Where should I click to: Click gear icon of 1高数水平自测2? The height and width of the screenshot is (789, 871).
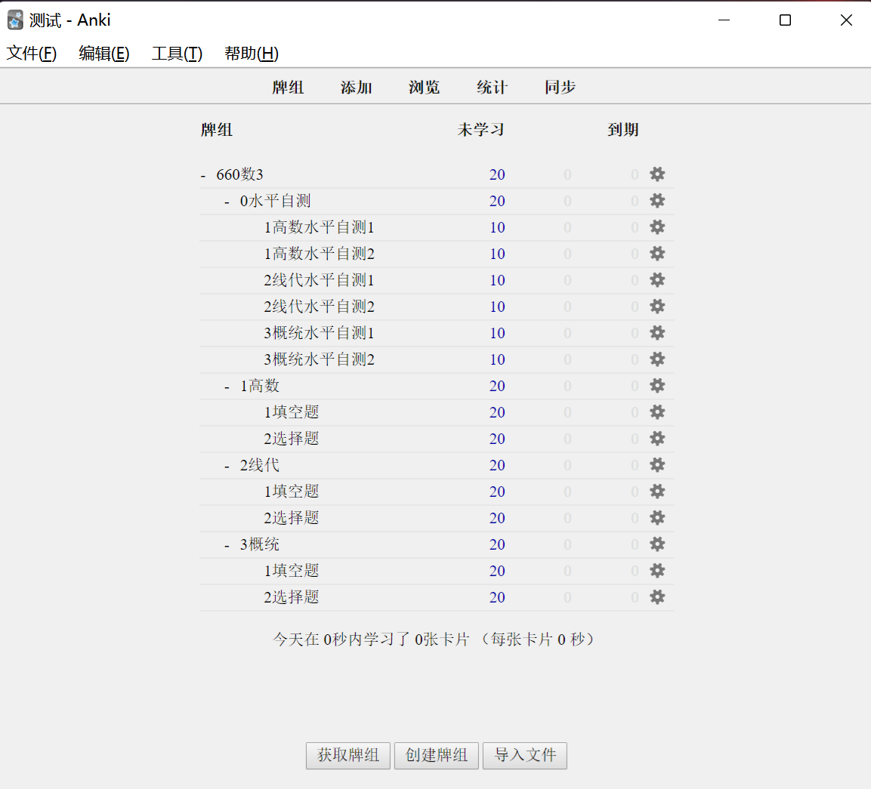(657, 254)
